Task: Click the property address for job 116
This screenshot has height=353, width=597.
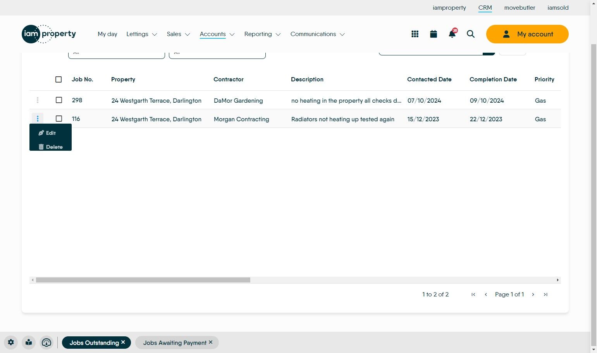Action: click(157, 119)
